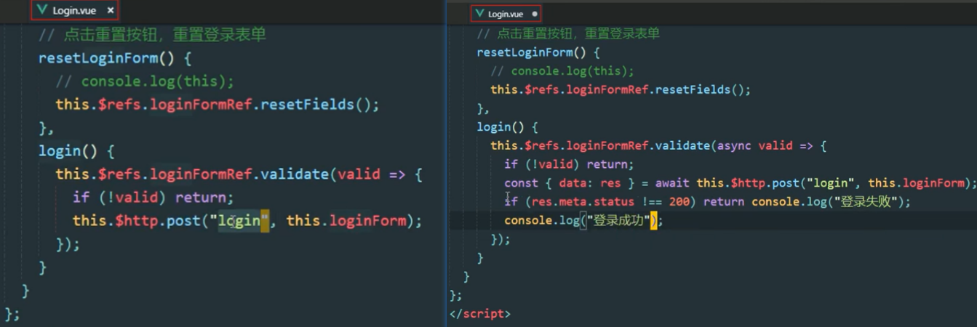Click resetLoginForm() in the left pane
The width and height of the screenshot is (977, 327).
[107, 58]
